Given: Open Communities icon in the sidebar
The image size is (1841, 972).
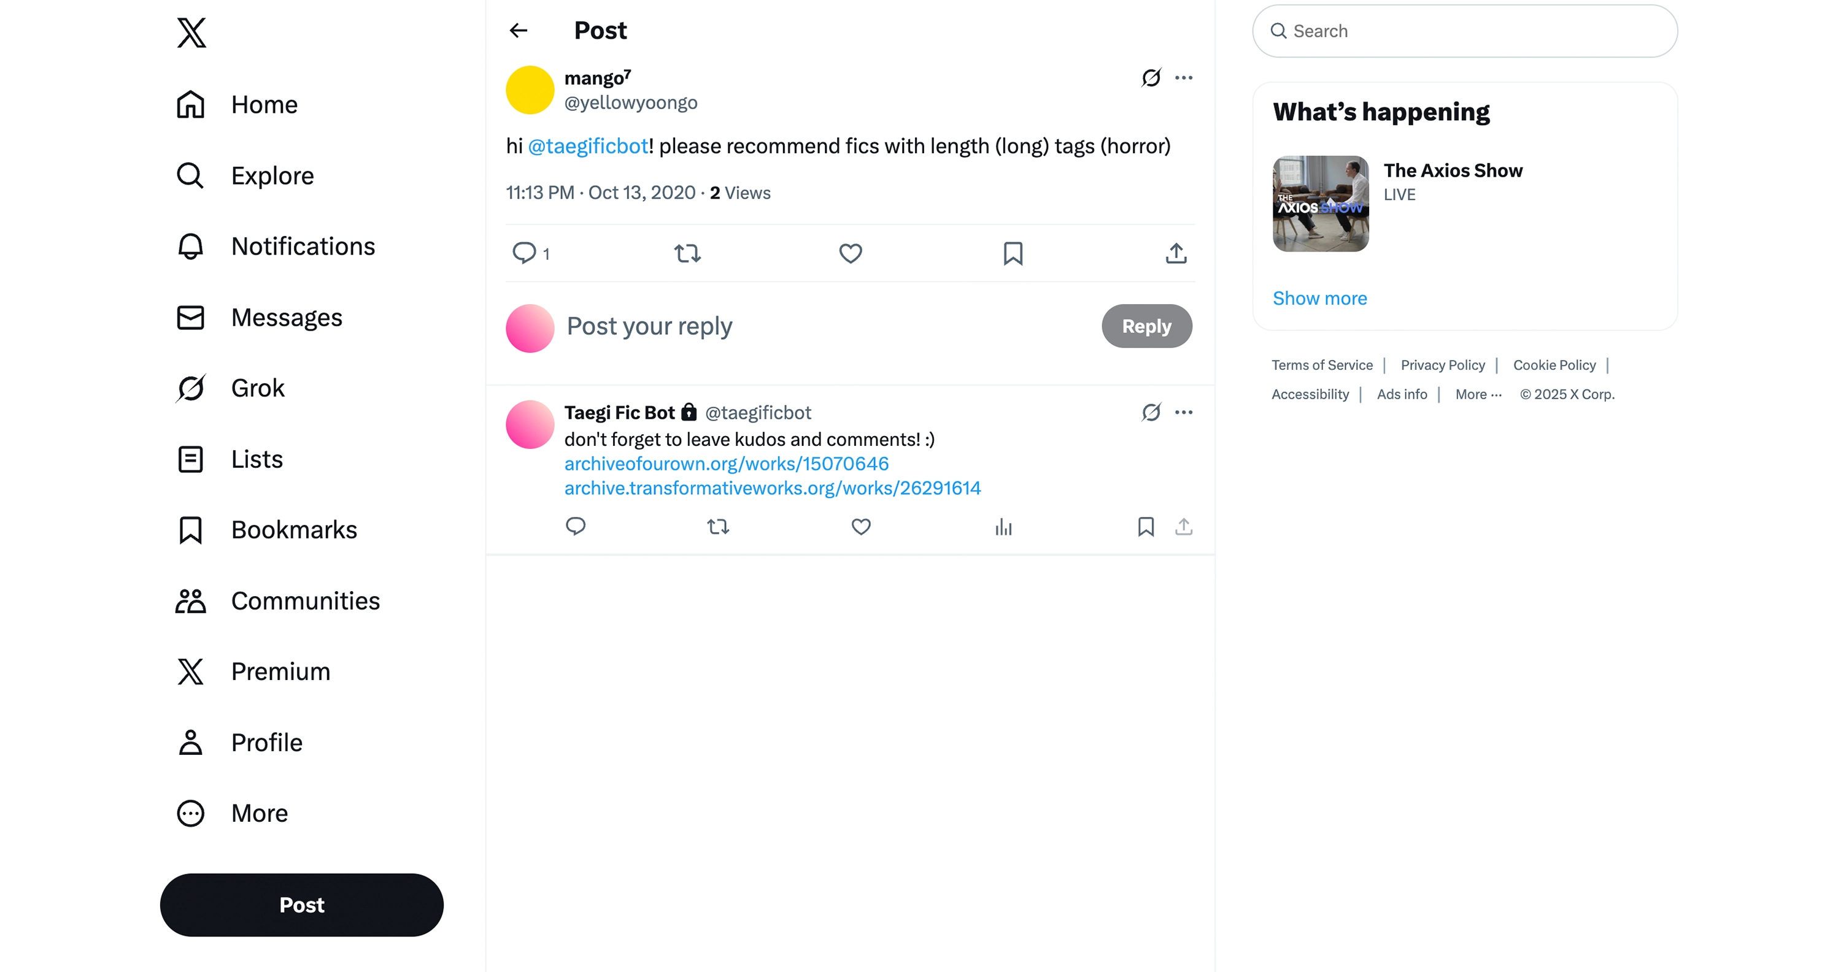Looking at the screenshot, I should tap(191, 602).
